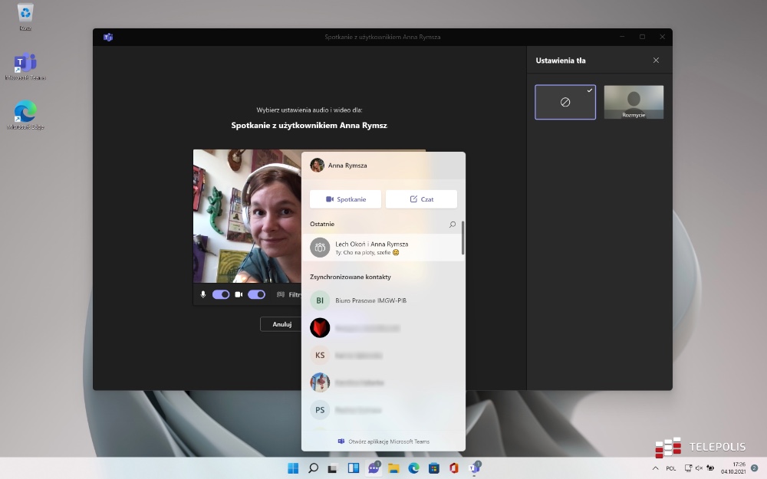Expand the system tray hidden icons chevron

(655, 468)
